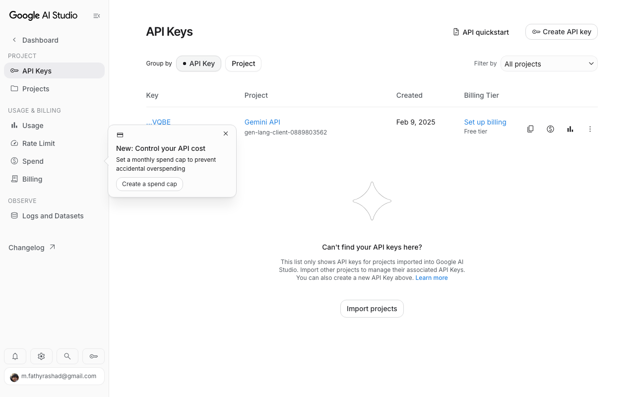
Task: Open the ...VQBE key link
Action: point(158,122)
